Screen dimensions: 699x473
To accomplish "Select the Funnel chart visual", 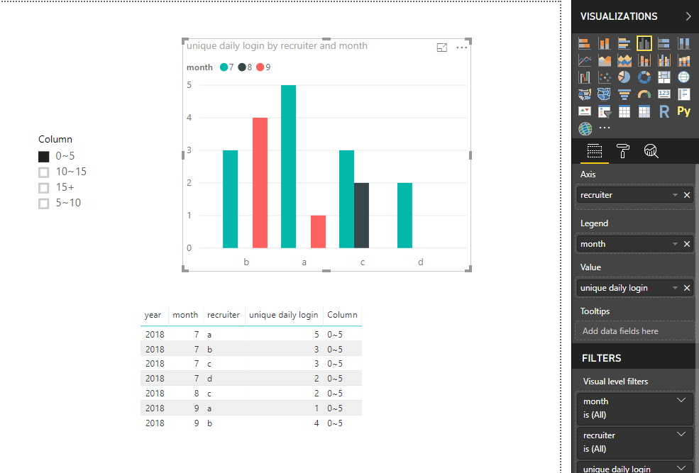I will coord(624,94).
